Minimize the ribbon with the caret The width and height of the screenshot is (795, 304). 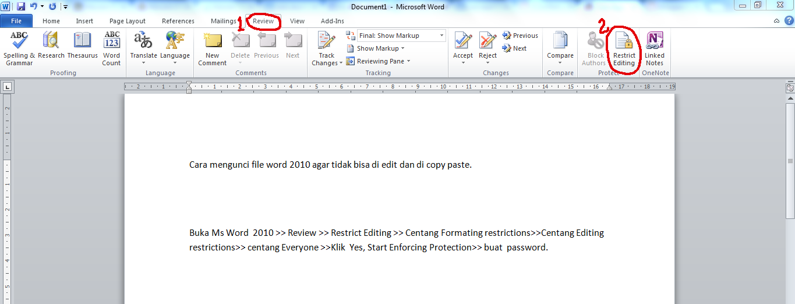click(776, 20)
